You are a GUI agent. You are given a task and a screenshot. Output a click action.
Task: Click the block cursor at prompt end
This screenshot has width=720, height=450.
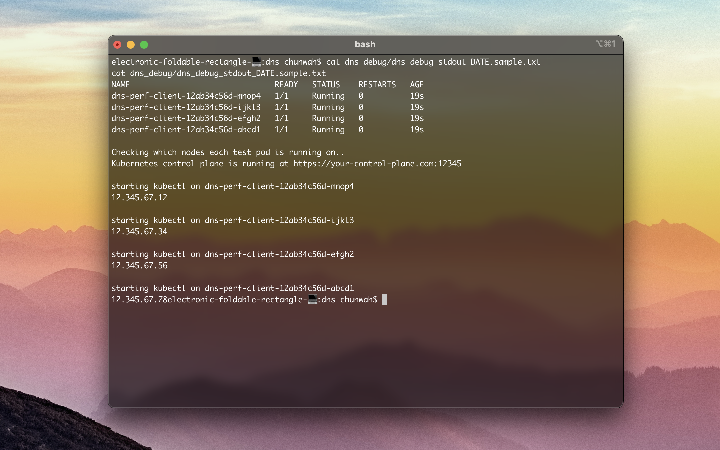(x=384, y=299)
